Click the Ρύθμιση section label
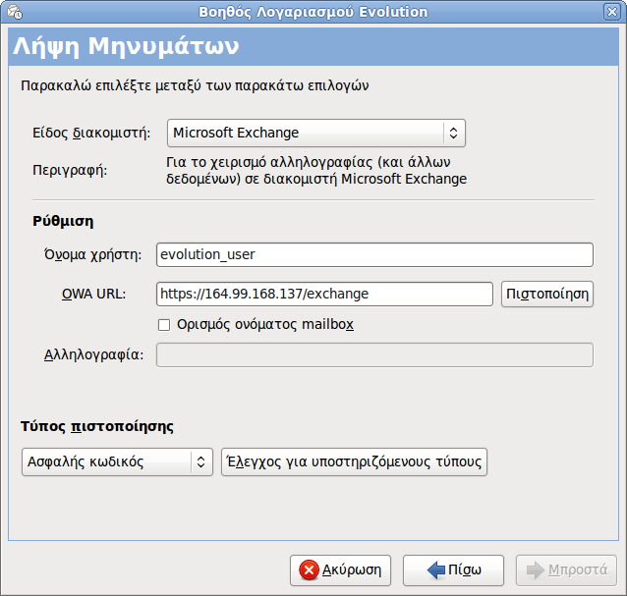 pos(63,221)
